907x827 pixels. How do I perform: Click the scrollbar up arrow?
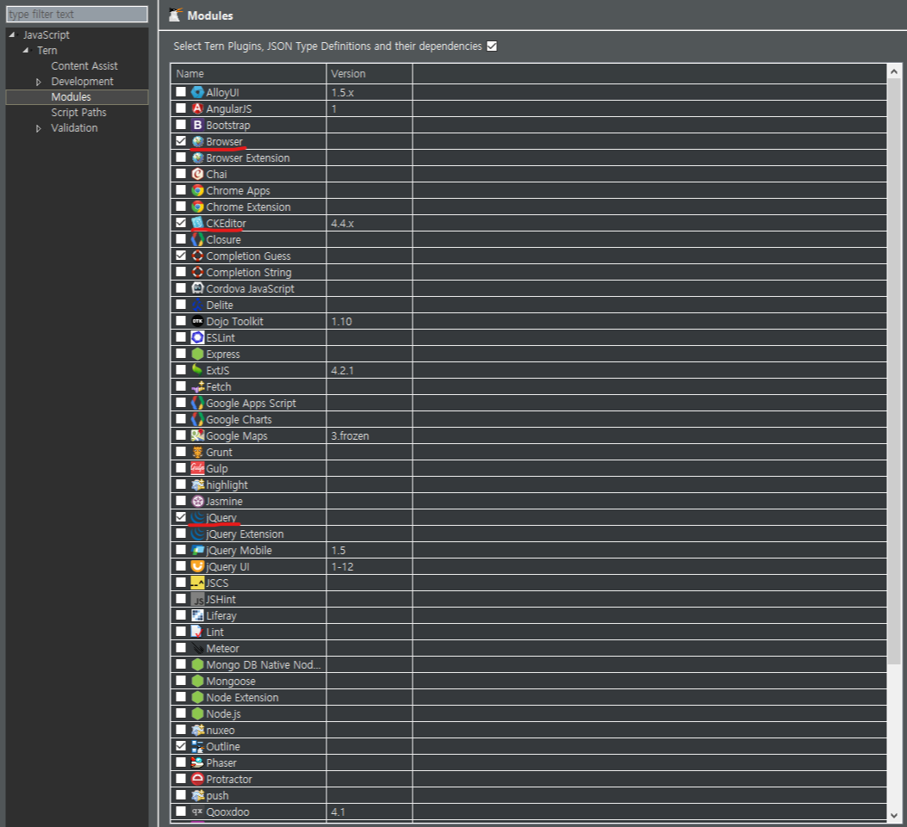[894, 71]
